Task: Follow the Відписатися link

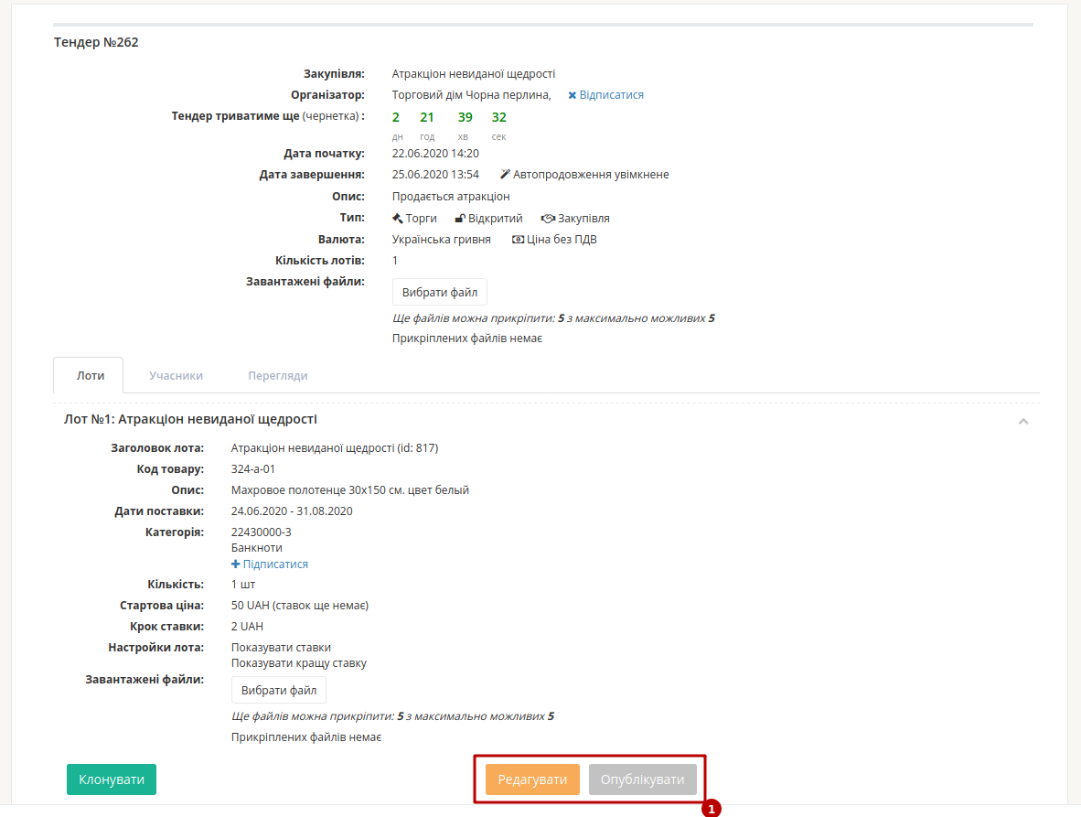Action: point(612,95)
